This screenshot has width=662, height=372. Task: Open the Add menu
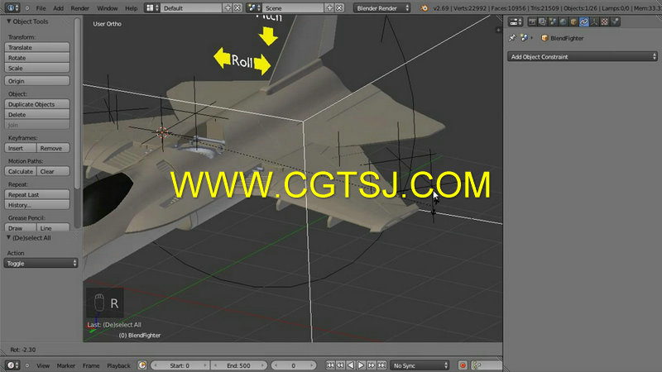pos(58,8)
